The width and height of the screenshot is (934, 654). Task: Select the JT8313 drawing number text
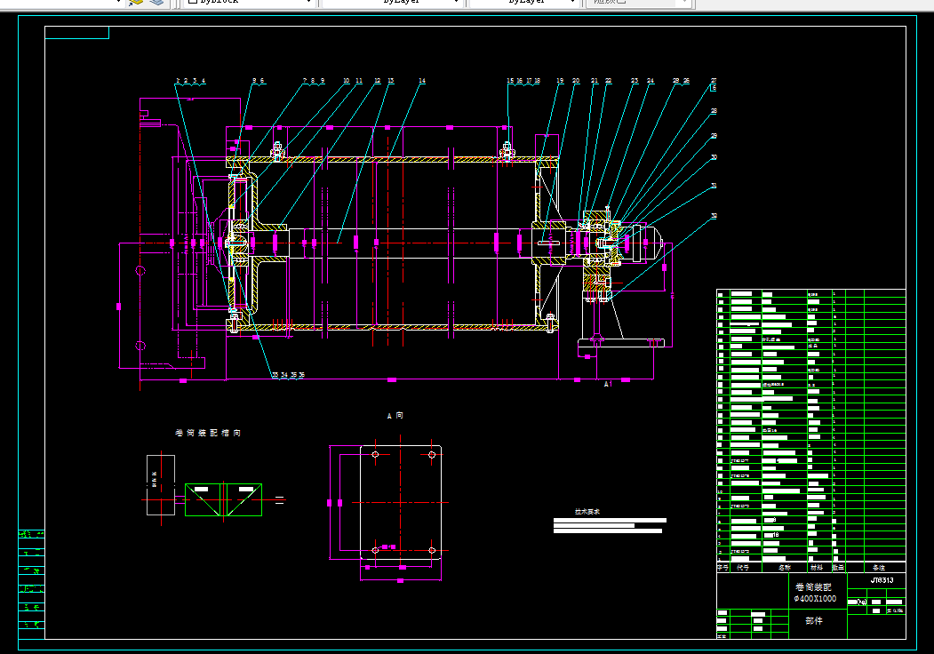click(882, 580)
